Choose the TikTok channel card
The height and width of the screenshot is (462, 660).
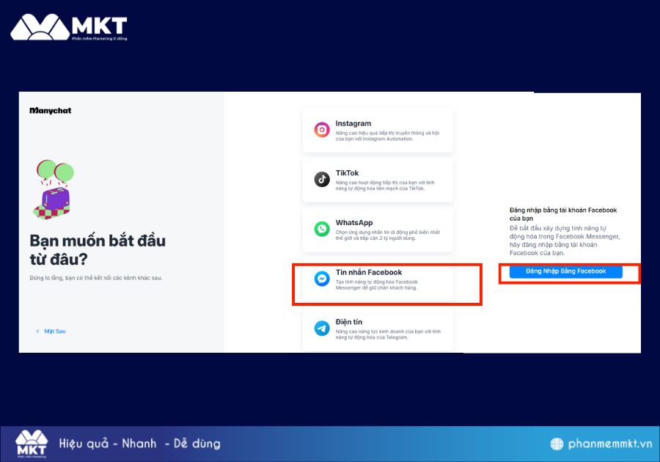[378, 180]
